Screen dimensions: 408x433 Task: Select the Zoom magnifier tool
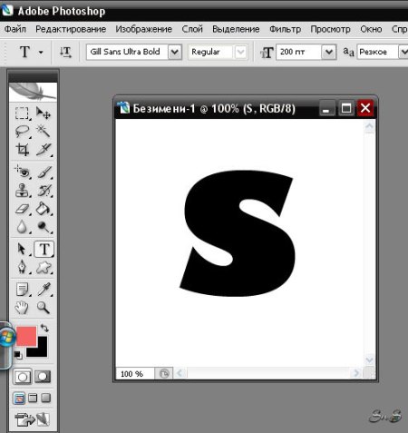(44, 308)
